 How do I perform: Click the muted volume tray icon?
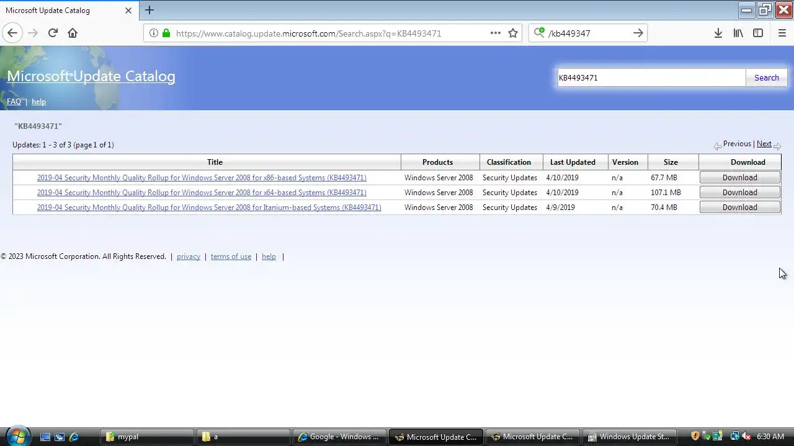click(746, 436)
